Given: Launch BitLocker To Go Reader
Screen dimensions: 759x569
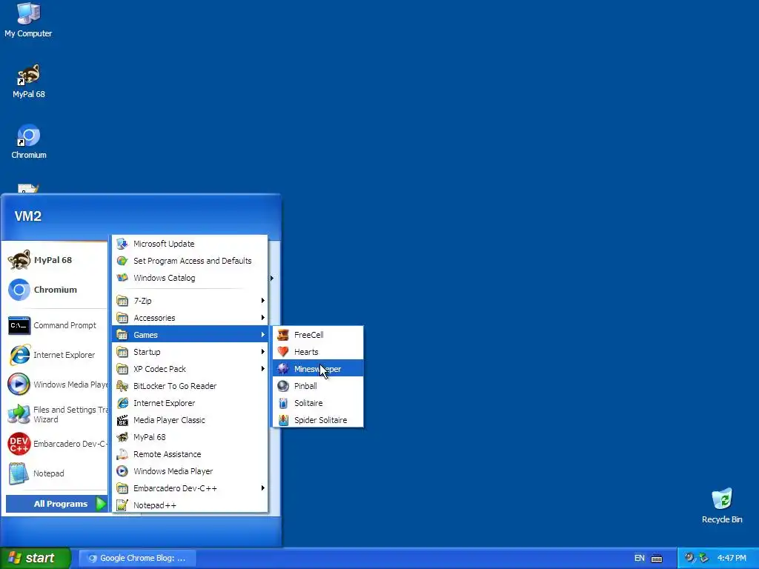Looking at the screenshot, I should (x=190, y=386).
